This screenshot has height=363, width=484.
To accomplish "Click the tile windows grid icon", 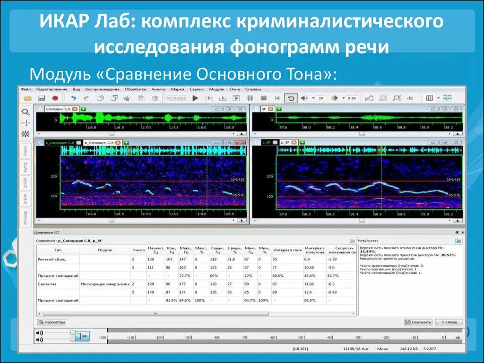I will 447,98.
